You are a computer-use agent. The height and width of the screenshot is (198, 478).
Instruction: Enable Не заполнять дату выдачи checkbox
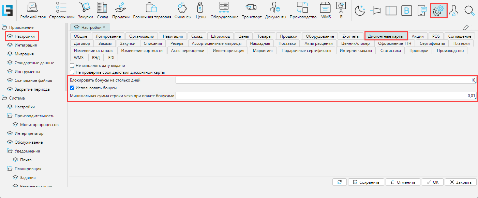72,66
